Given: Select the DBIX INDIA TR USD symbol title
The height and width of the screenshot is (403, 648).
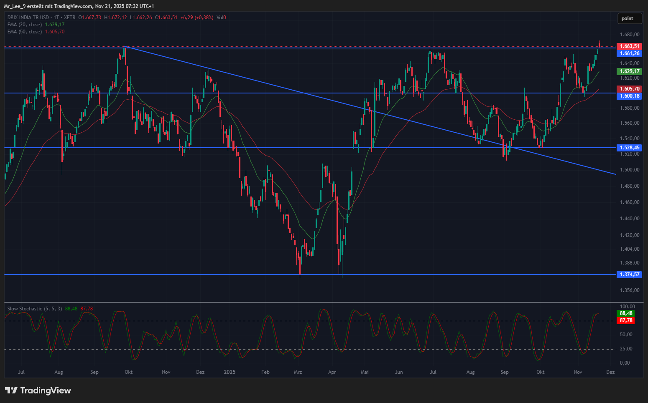Looking at the screenshot, I should (28, 18).
